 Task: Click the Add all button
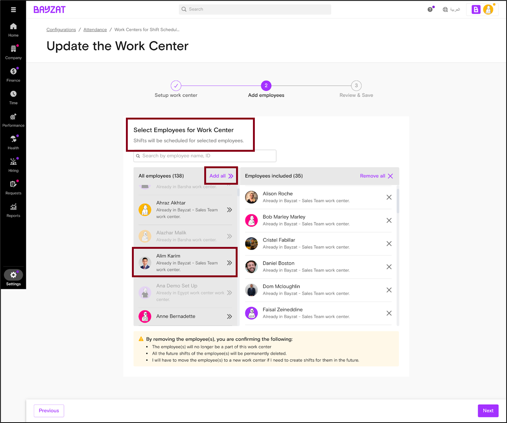pos(221,176)
